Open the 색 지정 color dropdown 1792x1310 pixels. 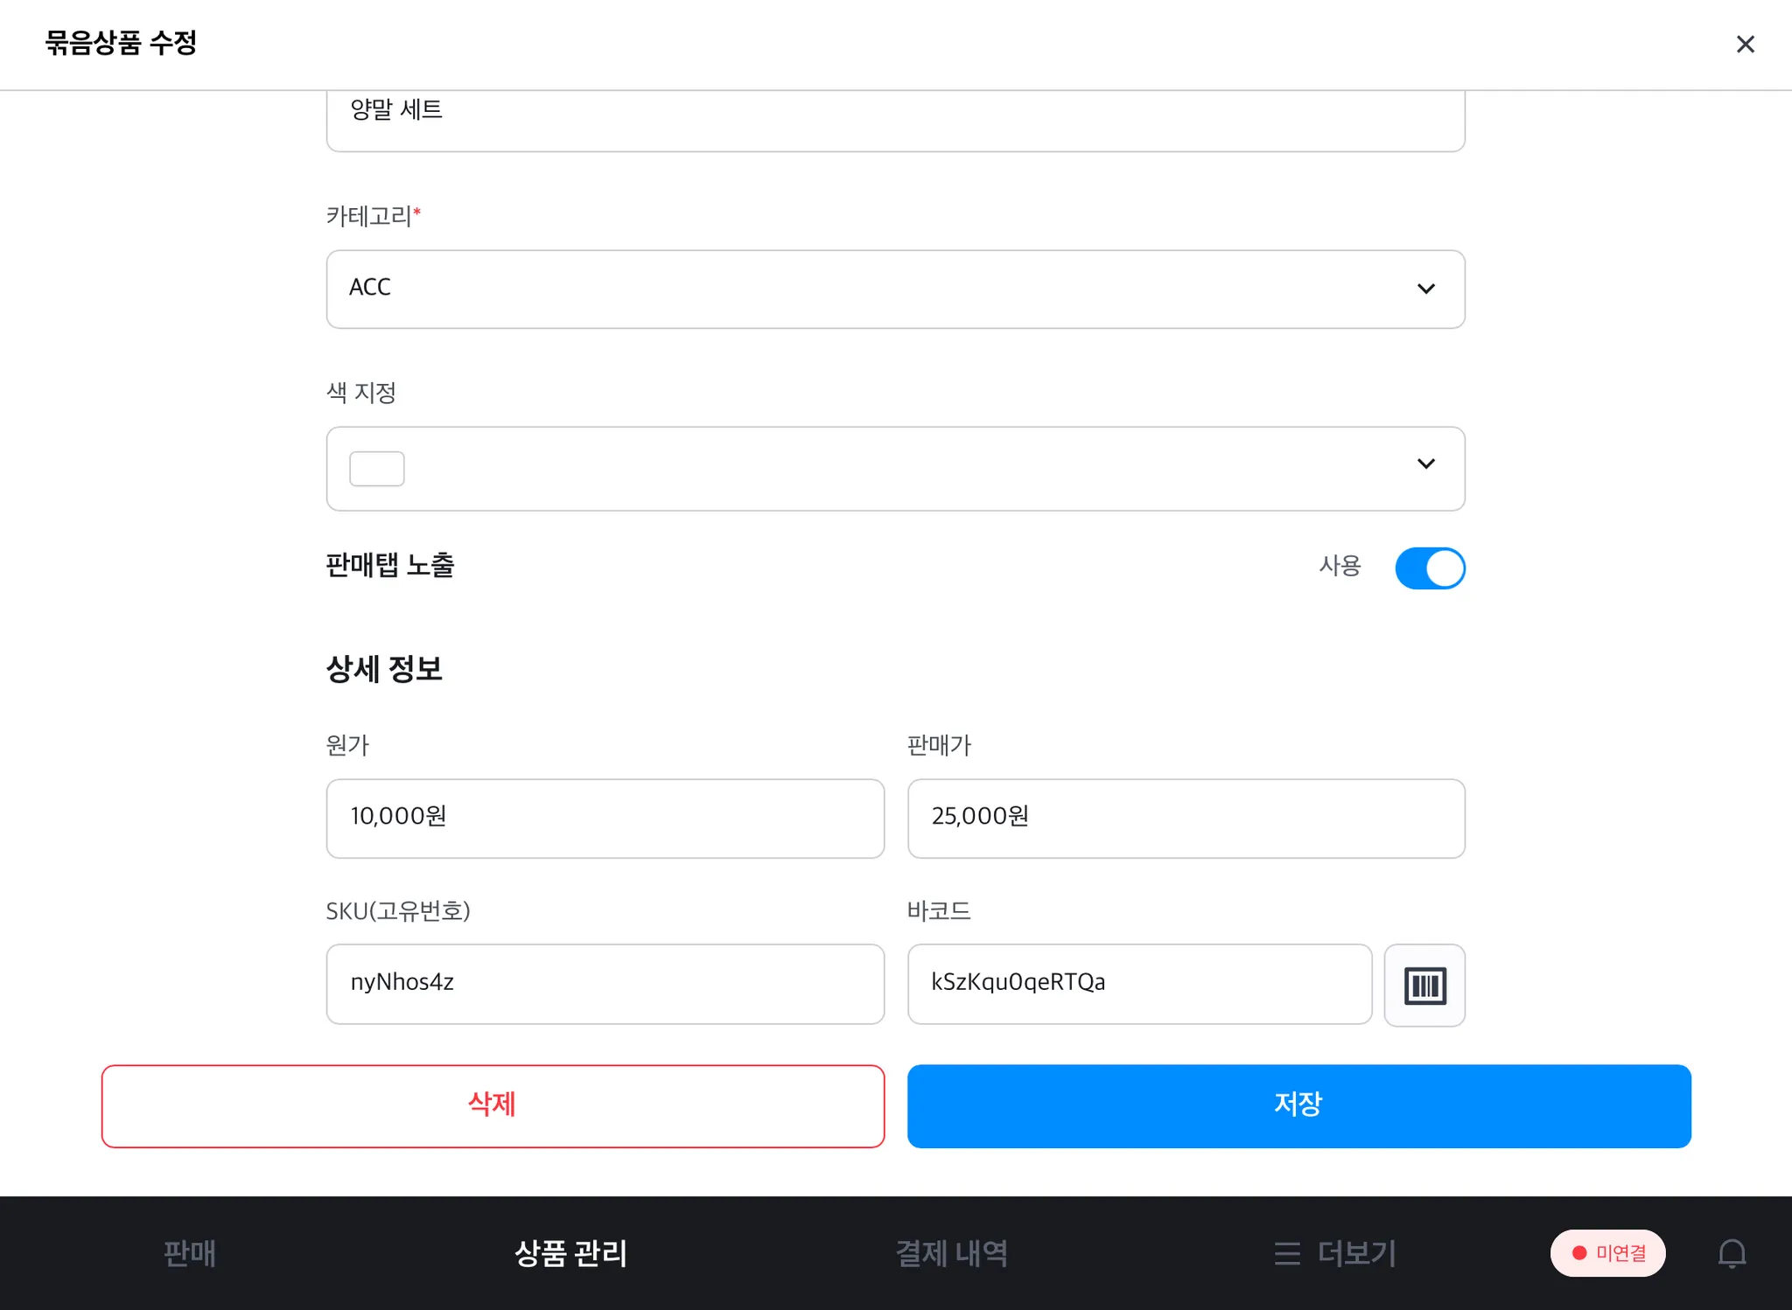(x=894, y=468)
